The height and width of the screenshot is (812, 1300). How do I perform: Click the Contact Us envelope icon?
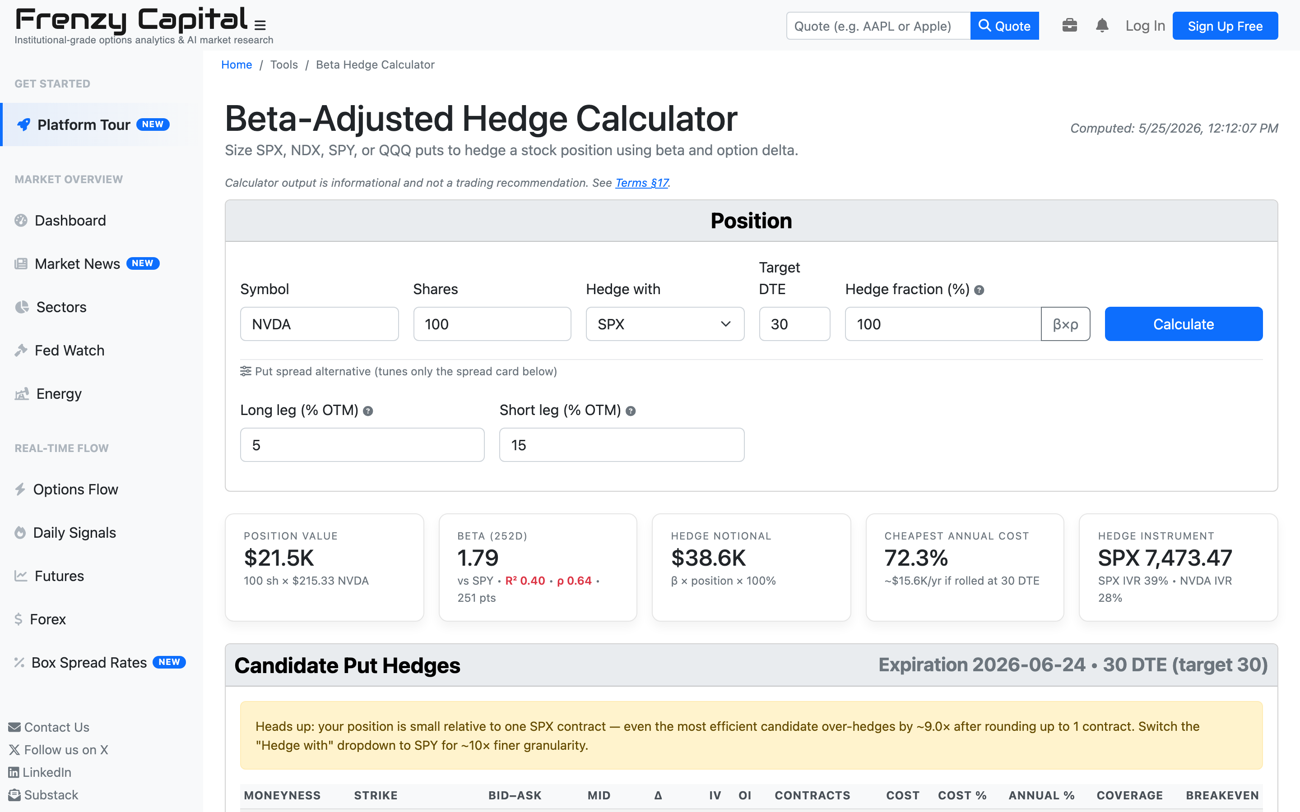click(14, 727)
